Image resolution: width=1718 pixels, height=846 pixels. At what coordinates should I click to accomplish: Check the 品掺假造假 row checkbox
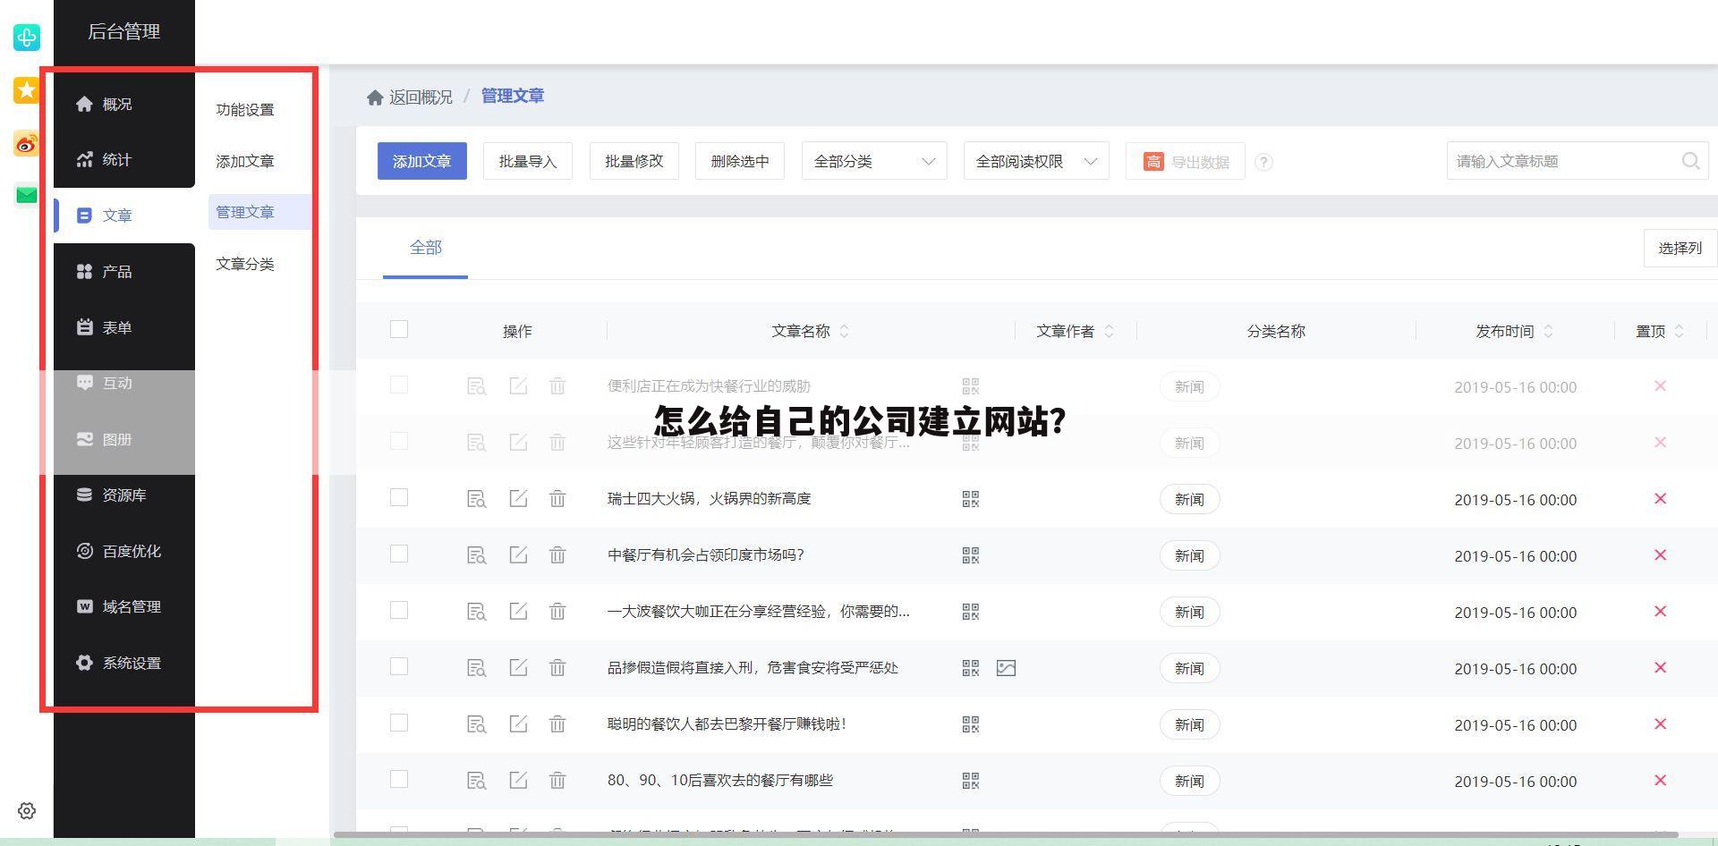399,666
